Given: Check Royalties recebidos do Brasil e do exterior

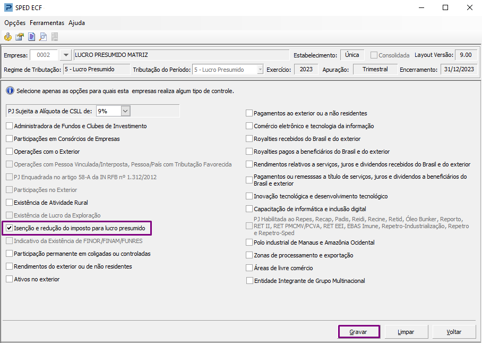Looking at the screenshot, I should [x=249, y=139].
